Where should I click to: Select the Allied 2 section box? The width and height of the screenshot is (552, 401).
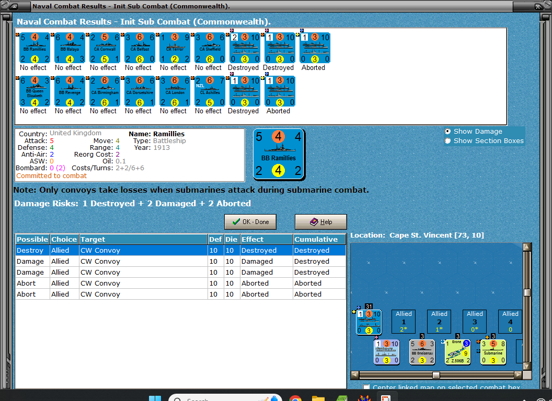click(x=439, y=322)
